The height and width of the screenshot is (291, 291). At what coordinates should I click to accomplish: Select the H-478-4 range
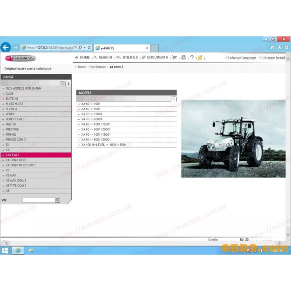click(x=36, y=109)
